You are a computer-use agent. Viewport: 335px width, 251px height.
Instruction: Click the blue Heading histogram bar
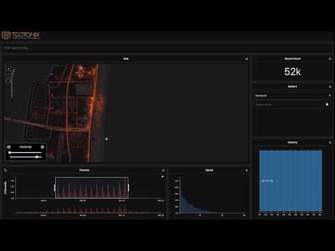290,181
